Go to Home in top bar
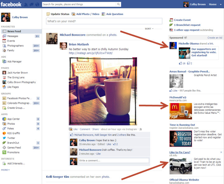The height and width of the screenshot is (184, 224). [x=213, y=4]
